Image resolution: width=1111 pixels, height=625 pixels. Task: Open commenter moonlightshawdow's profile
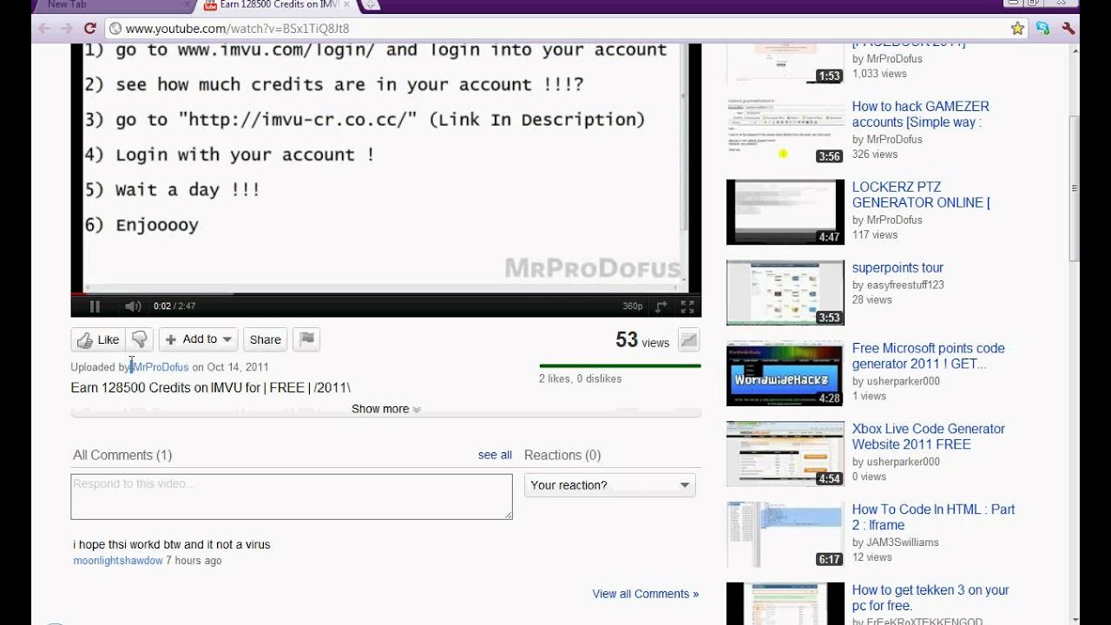118,561
